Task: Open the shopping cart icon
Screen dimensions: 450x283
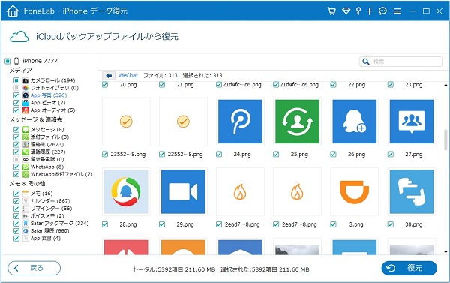Action: [331, 11]
